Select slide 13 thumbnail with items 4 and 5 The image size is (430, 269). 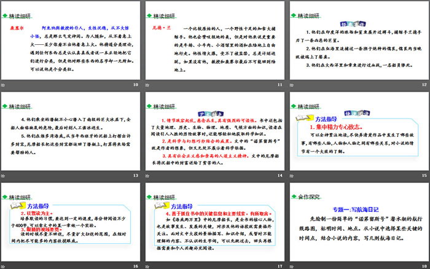click(x=71, y=131)
